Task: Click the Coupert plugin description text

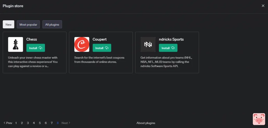Action: pos(99,60)
